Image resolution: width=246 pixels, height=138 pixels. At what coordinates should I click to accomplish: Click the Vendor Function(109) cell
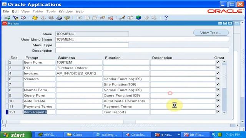click(x=126, y=79)
